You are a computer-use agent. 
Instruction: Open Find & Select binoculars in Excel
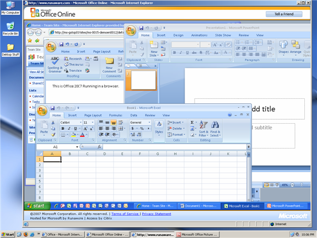pos(215,129)
